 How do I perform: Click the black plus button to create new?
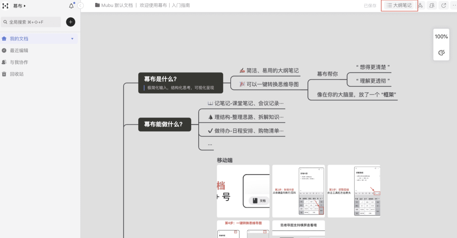pyautogui.click(x=71, y=22)
